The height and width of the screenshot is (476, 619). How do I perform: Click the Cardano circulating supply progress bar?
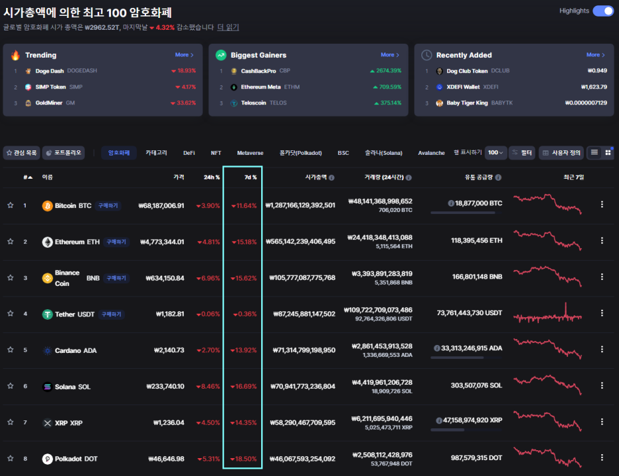coord(466,357)
